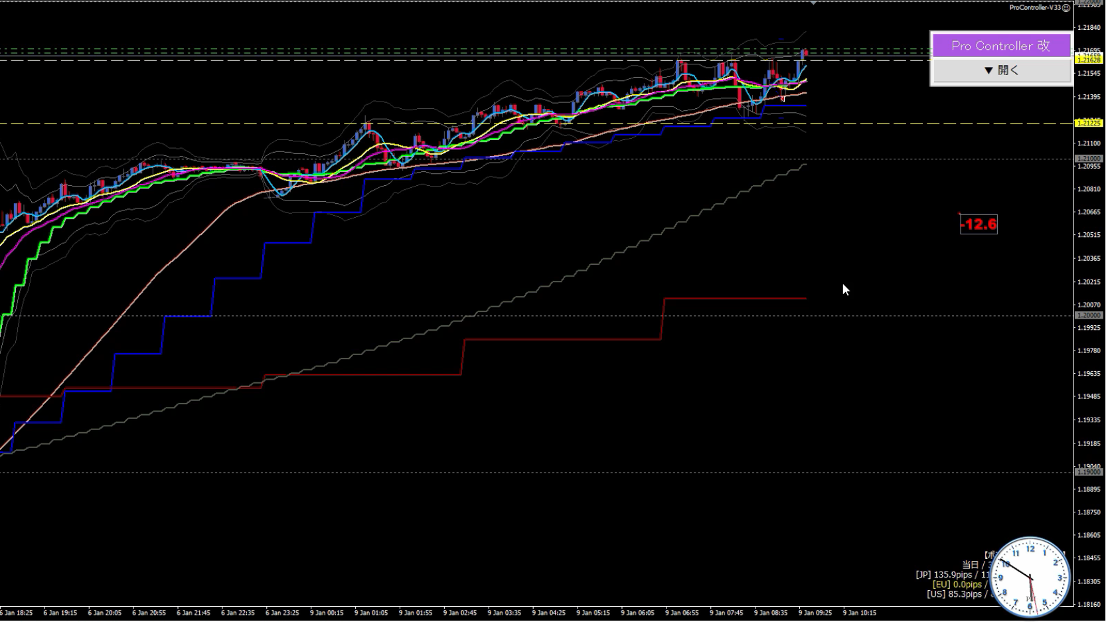Viewport: 1106px width, 622px height.
Task: Click the chart shift triangle marker at top
Action: [x=813, y=3]
